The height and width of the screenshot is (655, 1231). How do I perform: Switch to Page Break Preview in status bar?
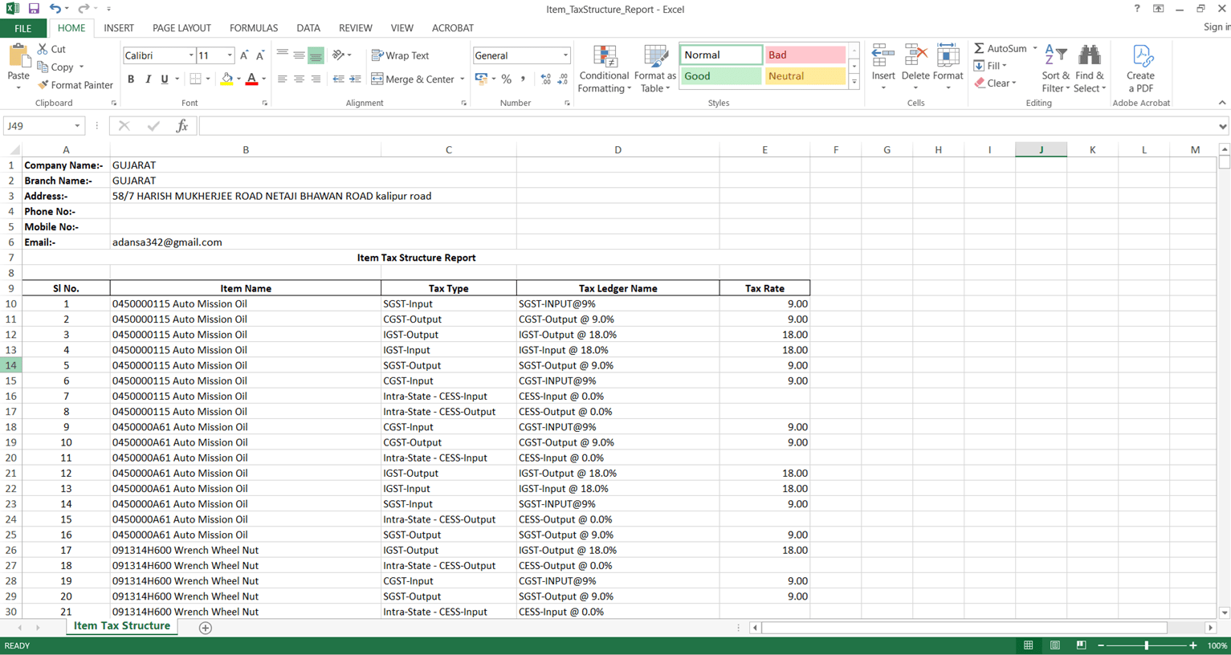[x=1082, y=645]
